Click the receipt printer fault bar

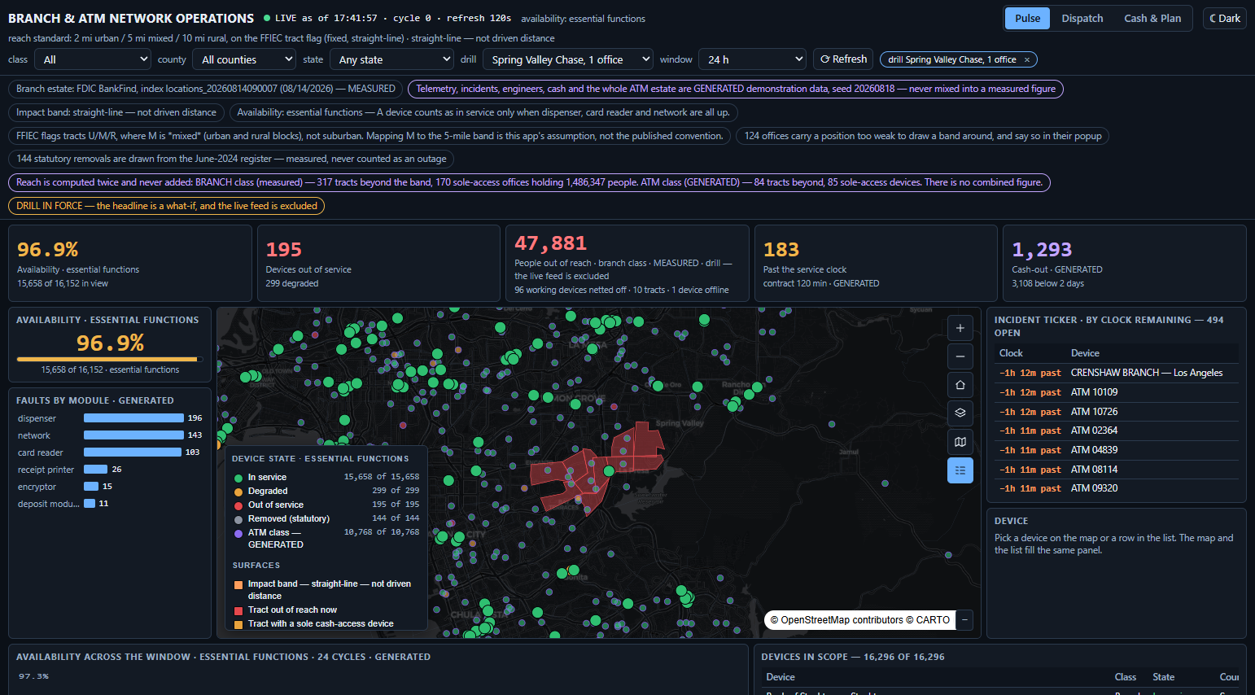point(95,470)
